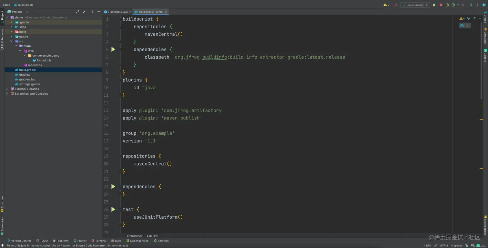The height and width of the screenshot is (248, 488).
Task: Open profiler run options dropdown arrow
Action: pos(458,5)
